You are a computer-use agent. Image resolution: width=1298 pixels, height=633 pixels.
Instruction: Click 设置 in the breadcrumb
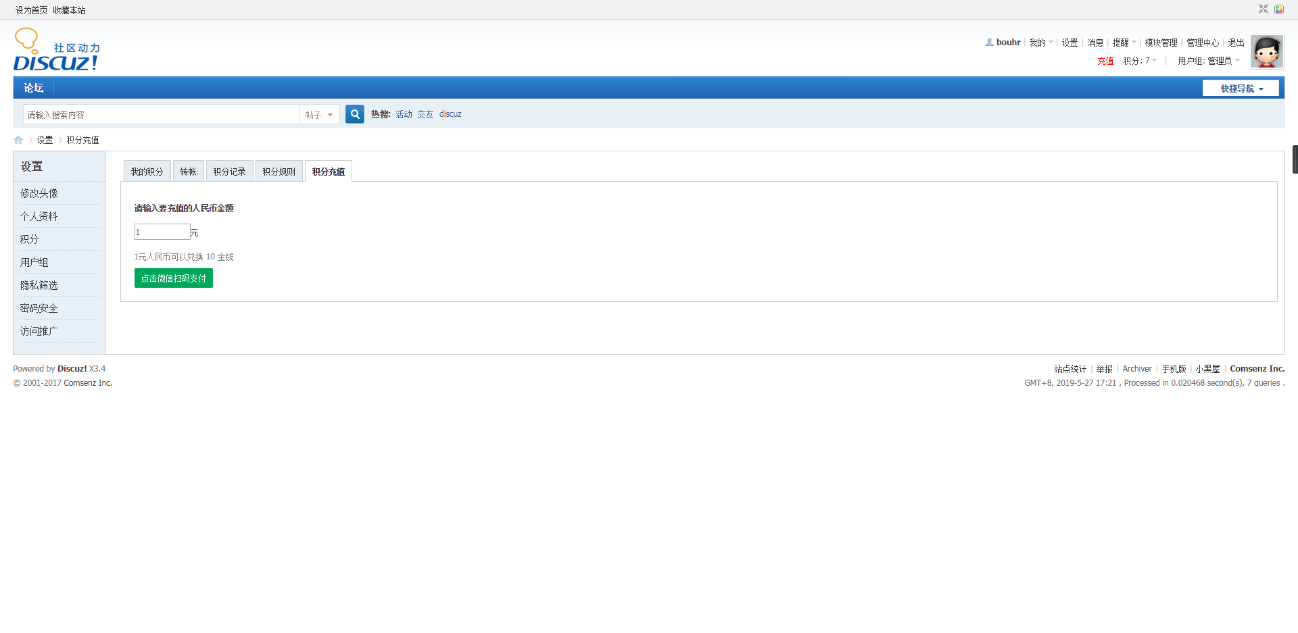(x=45, y=140)
